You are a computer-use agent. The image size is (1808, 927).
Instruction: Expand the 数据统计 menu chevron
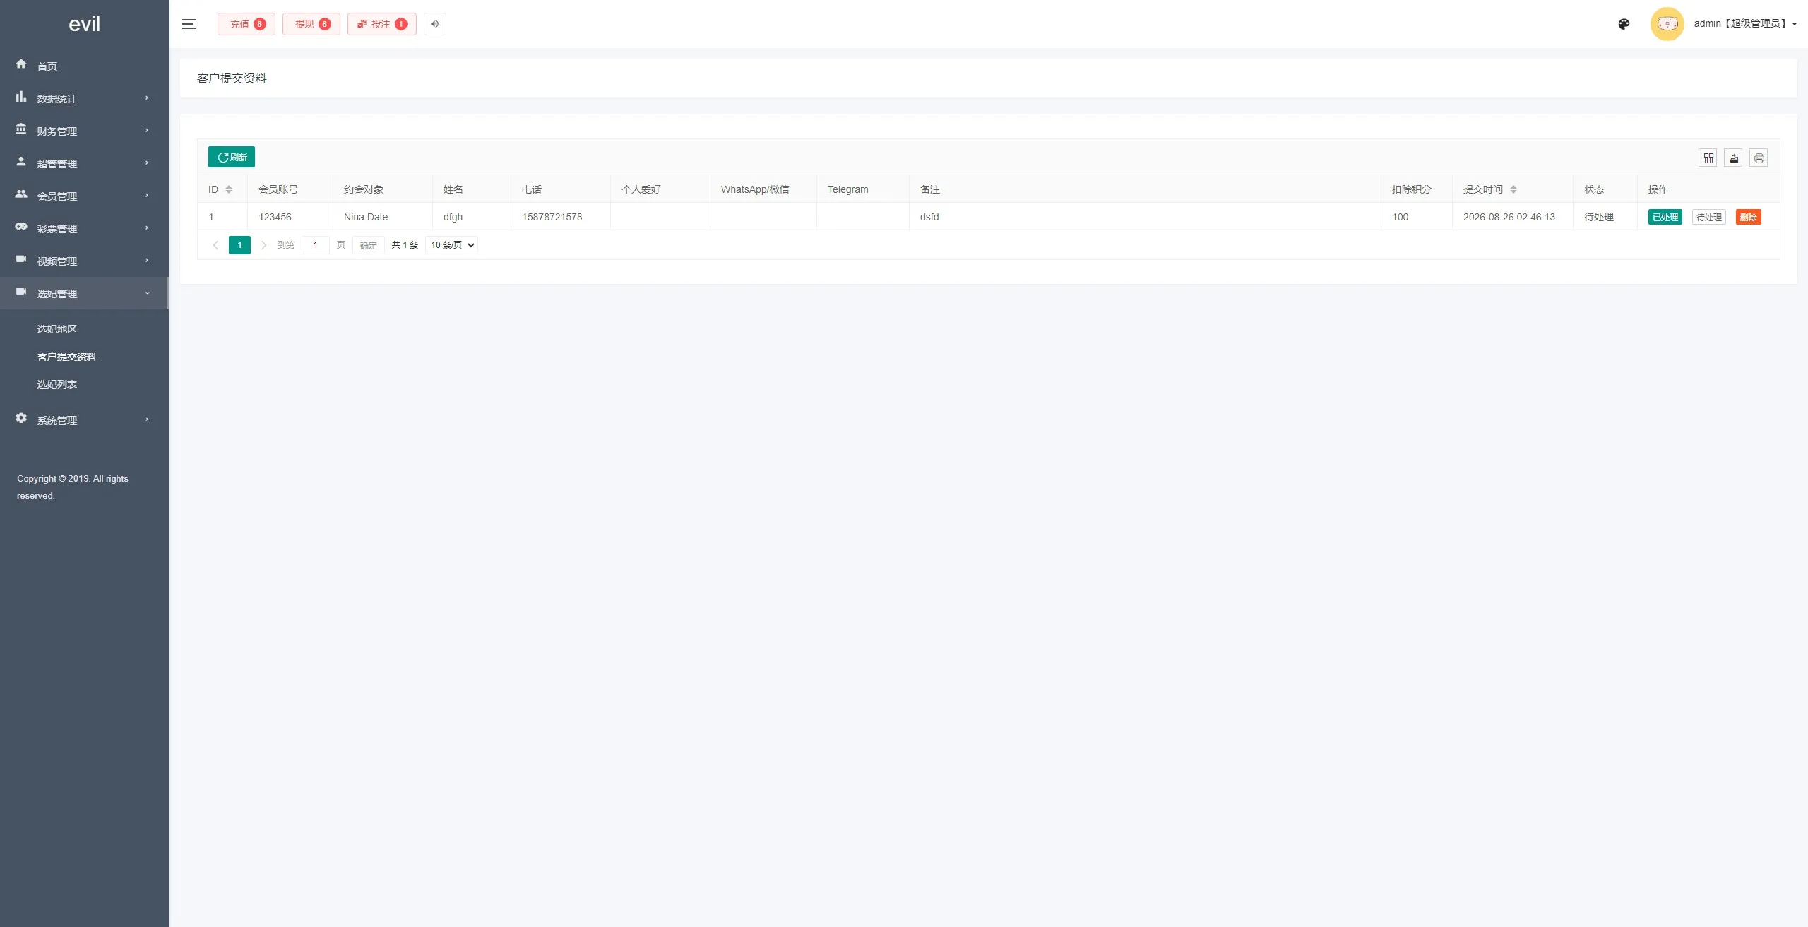pyautogui.click(x=147, y=98)
